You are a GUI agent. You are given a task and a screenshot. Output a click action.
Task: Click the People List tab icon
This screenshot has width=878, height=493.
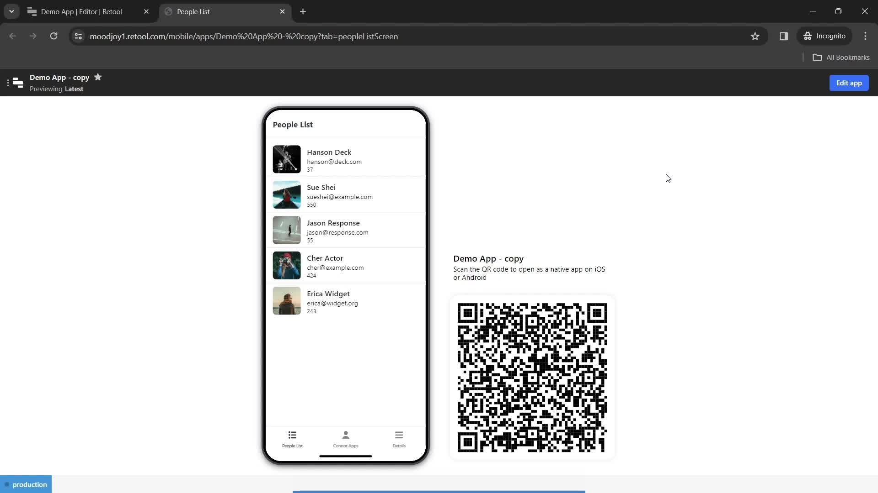[x=293, y=435]
